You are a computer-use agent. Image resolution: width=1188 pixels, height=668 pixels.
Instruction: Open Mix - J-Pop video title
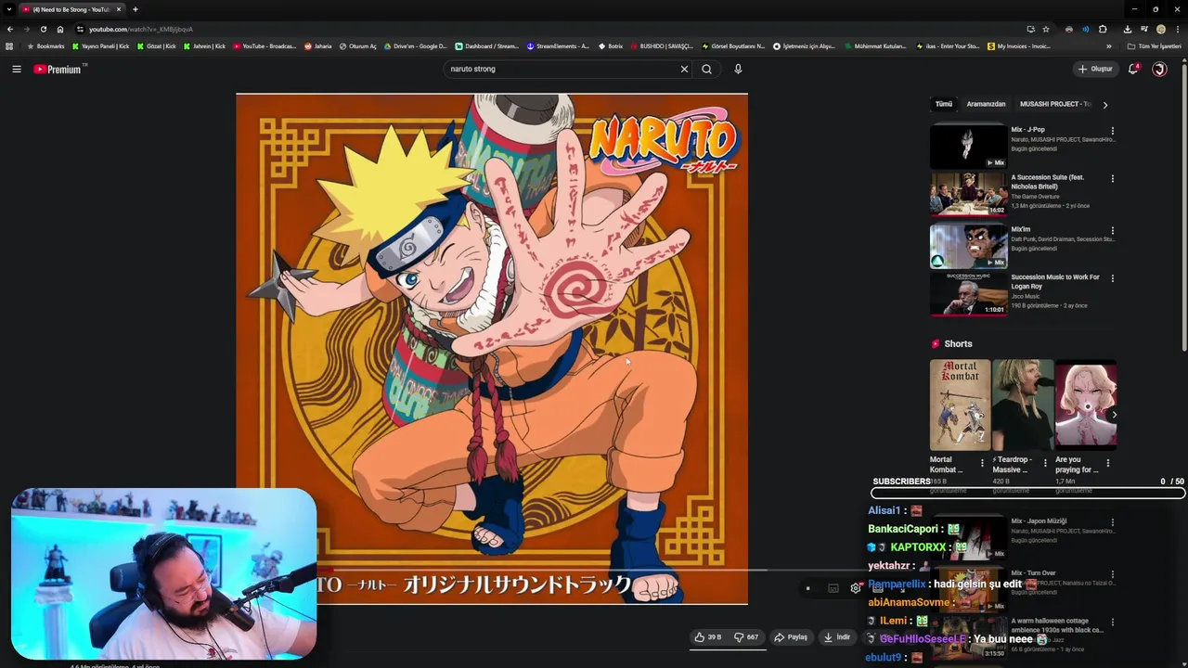[1027, 130]
